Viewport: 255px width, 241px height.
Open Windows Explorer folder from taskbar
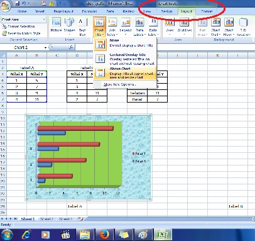(x=85, y=235)
